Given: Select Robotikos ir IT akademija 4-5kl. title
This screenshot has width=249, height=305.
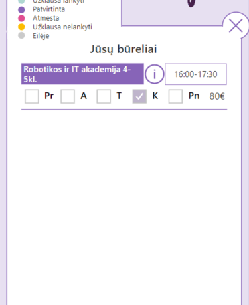Looking at the screenshot, I should point(82,74).
